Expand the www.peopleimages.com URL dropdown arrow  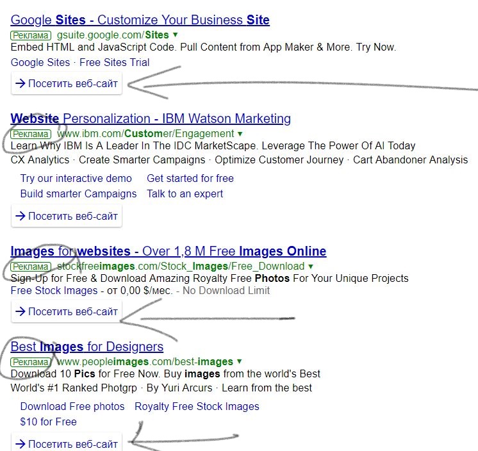pos(239,361)
